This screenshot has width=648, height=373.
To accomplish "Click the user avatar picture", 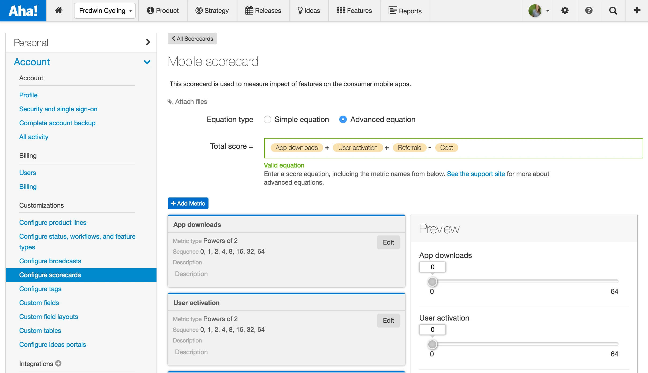I will point(535,11).
